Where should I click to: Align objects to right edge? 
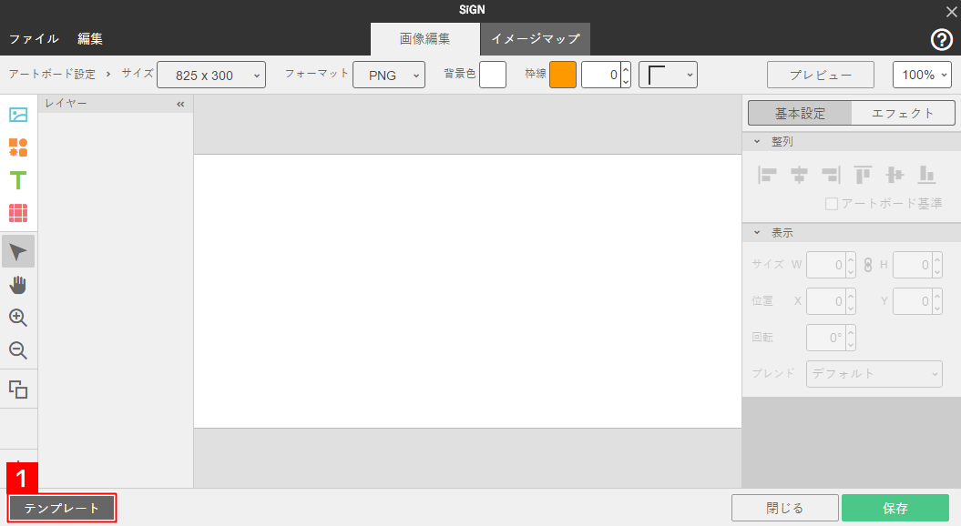[x=831, y=175]
